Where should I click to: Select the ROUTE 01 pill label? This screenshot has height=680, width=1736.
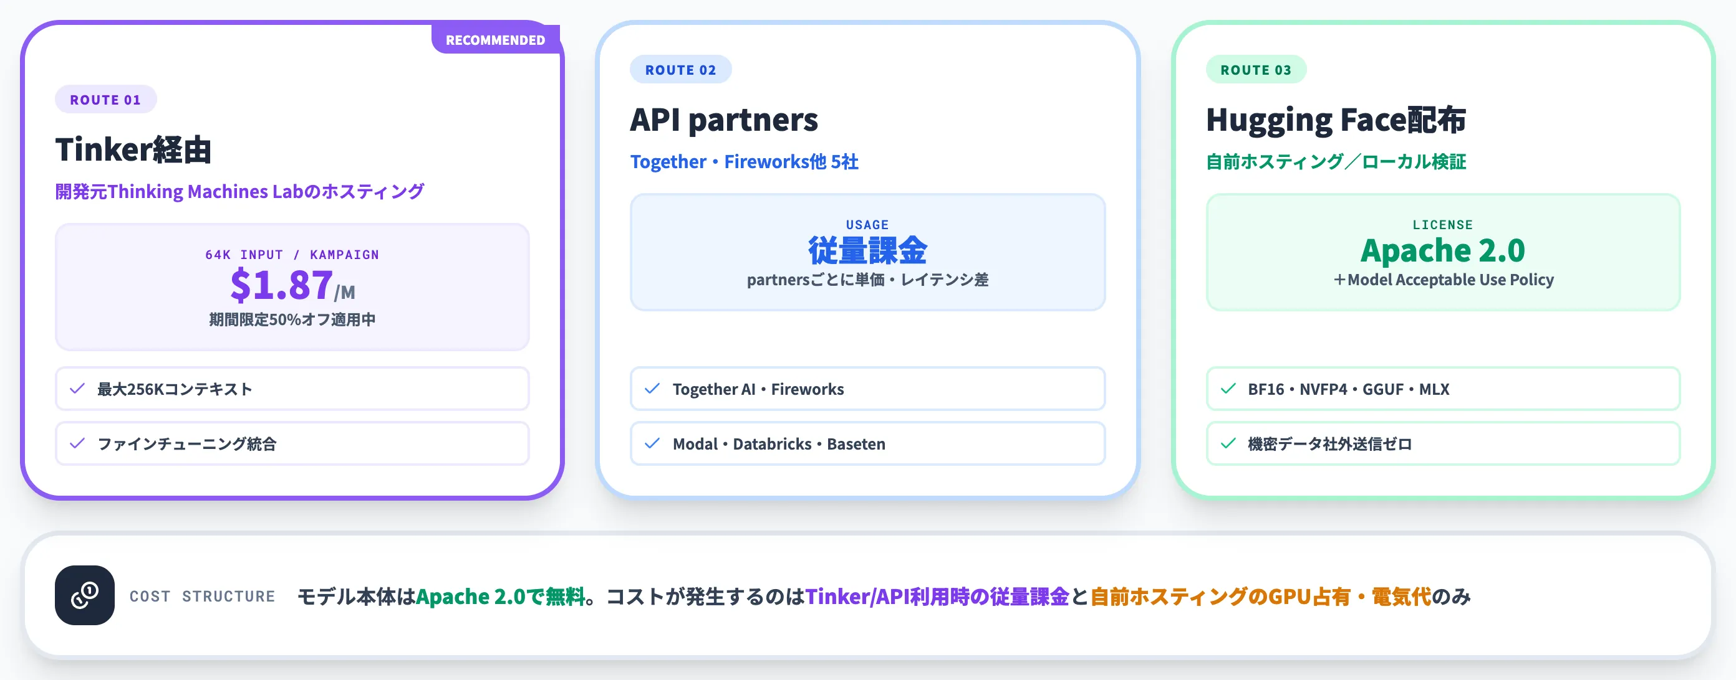(x=106, y=100)
